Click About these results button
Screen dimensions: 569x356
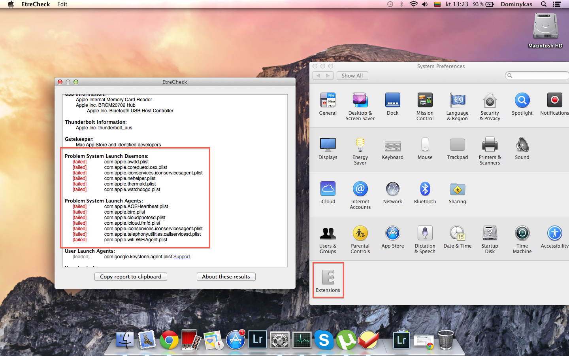(226, 277)
